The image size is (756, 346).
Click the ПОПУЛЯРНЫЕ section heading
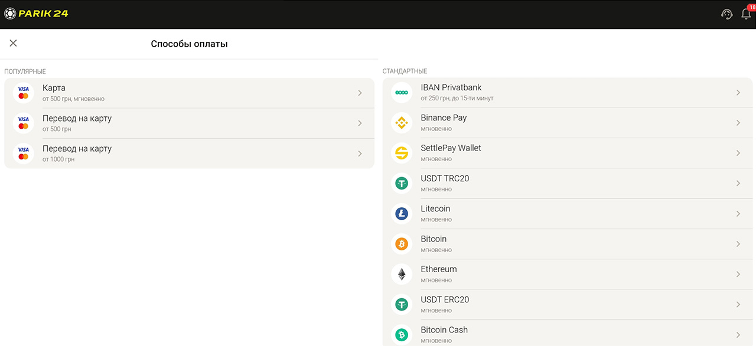[25, 71]
